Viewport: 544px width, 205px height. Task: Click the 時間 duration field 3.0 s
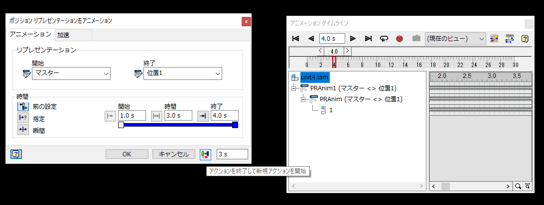pos(178,116)
